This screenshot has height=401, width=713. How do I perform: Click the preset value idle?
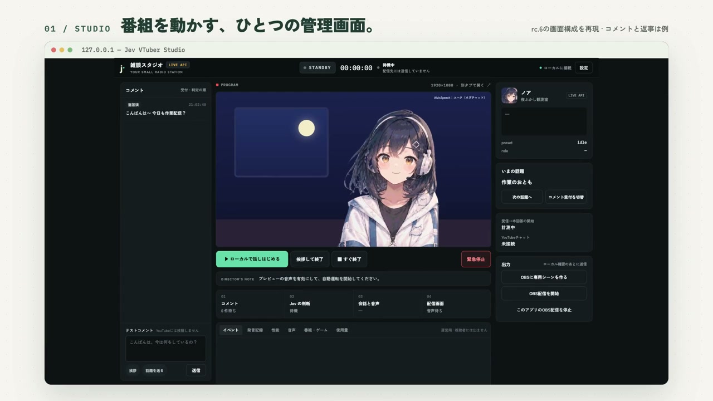[582, 143]
